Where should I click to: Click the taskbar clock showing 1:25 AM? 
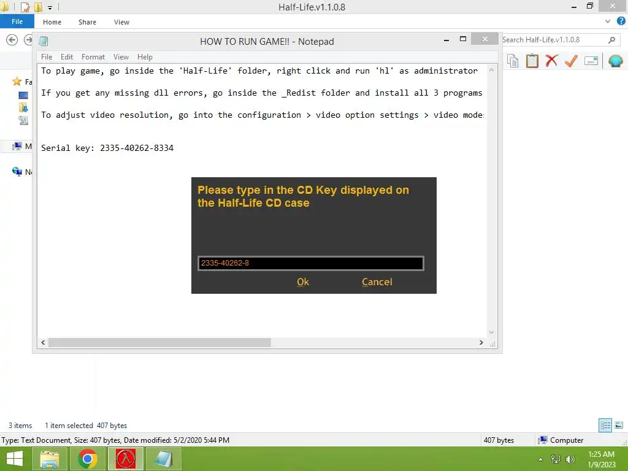[x=601, y=459]
